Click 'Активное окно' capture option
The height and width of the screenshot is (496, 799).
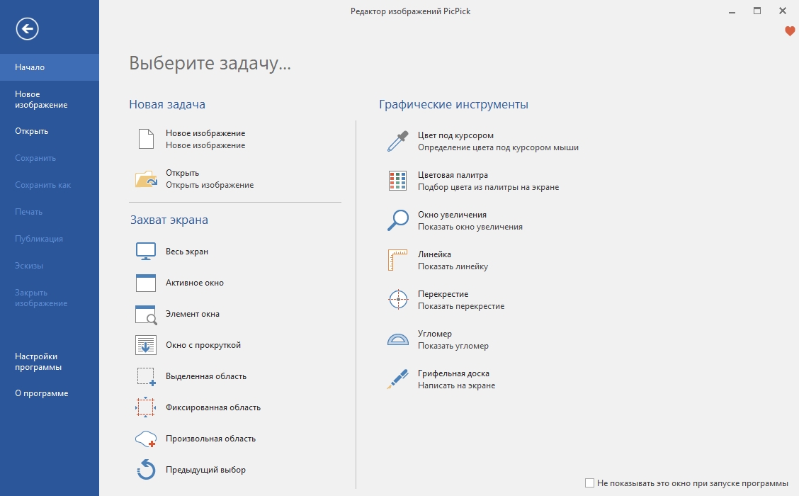[x=194, y=283]
